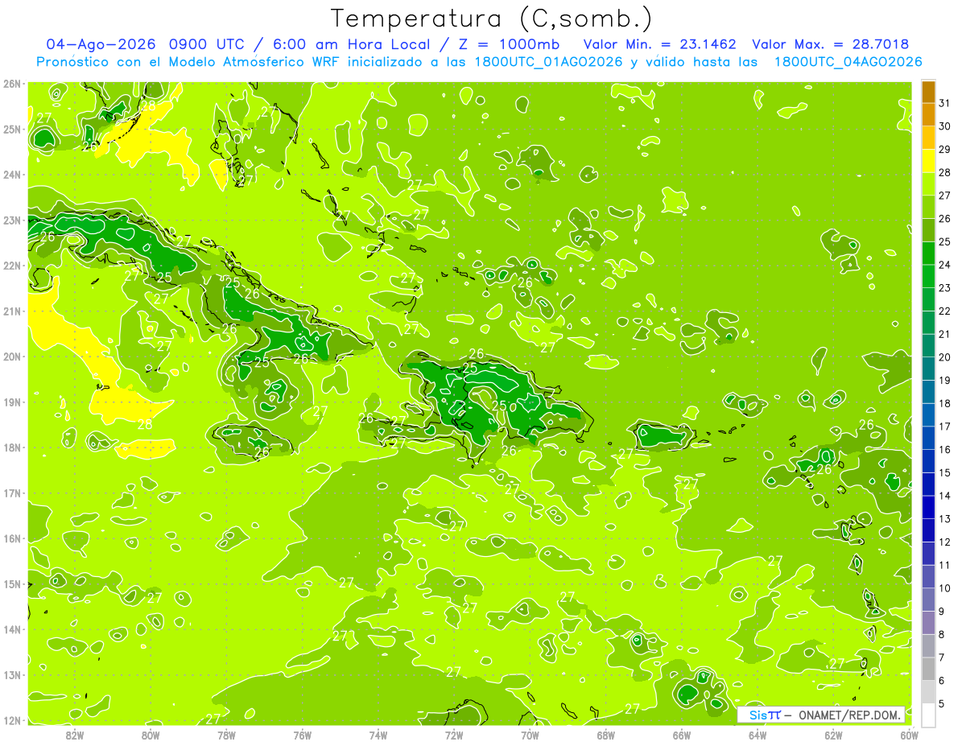This screenshot has width=966, height=746.
Task: Click 'Valor Max. = 28.7018' text
Action: pyautogui.click(x=830, y=44)
